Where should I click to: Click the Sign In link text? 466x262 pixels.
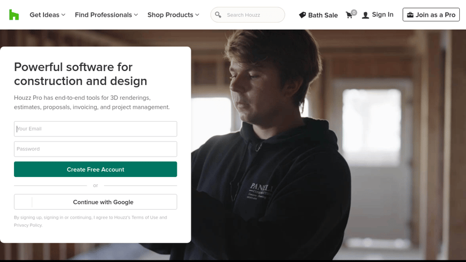[x=383, y=15]
